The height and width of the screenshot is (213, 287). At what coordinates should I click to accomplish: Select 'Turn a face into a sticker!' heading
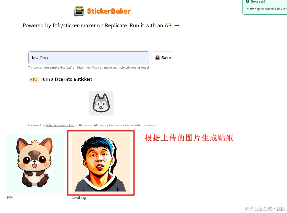tap(66, 79)
